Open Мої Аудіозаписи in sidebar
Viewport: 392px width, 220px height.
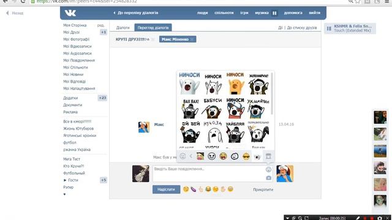(78, 53)
